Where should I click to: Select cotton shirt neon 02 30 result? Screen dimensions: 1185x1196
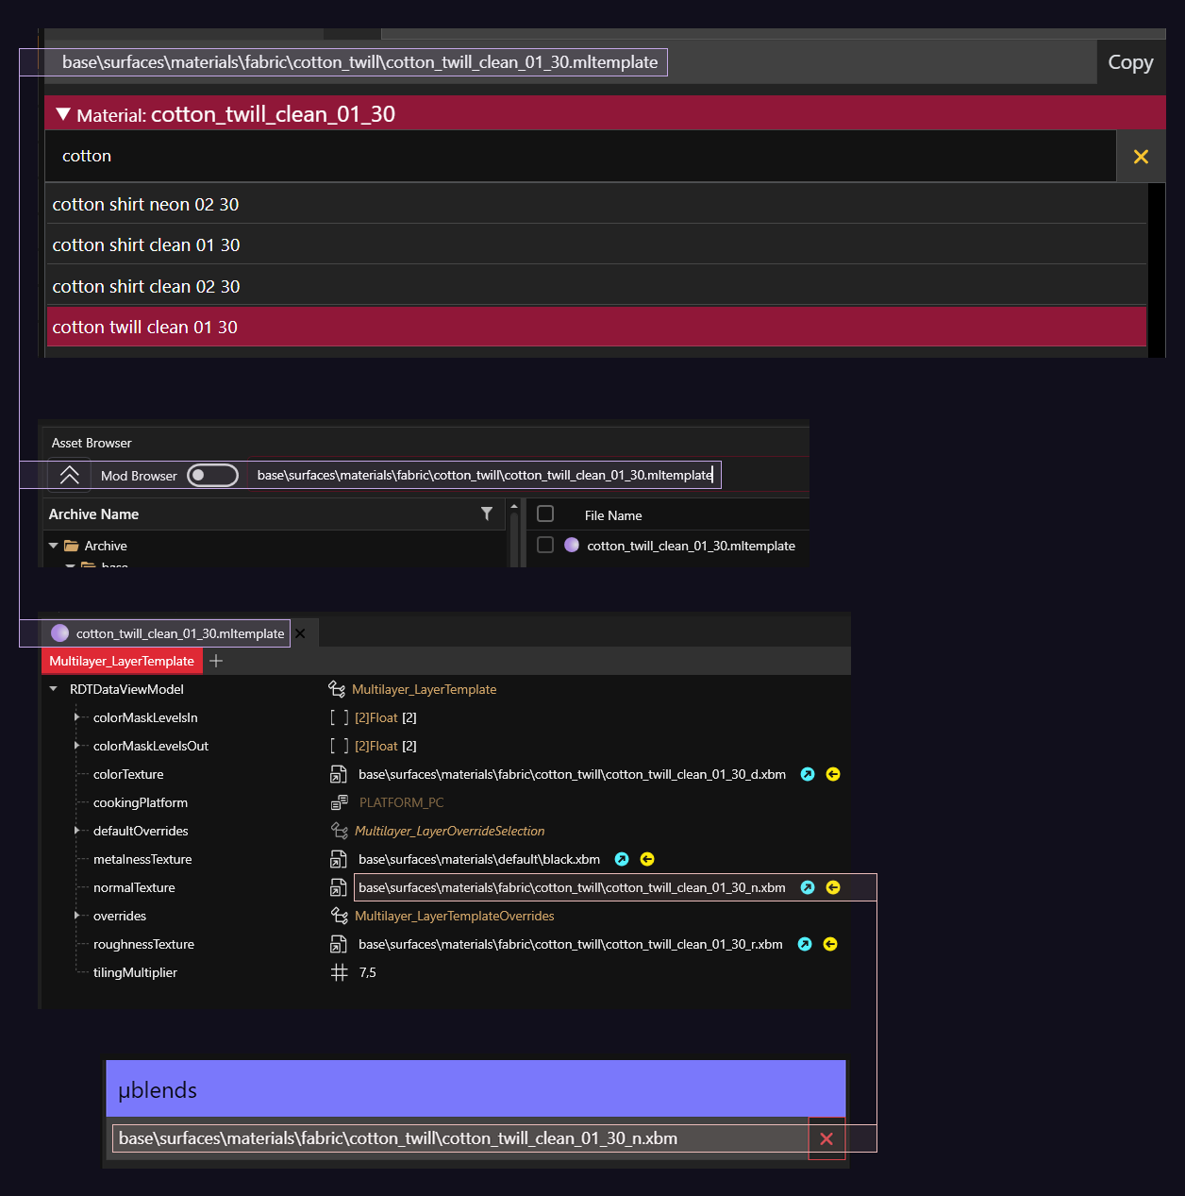(x=145, y=205)
